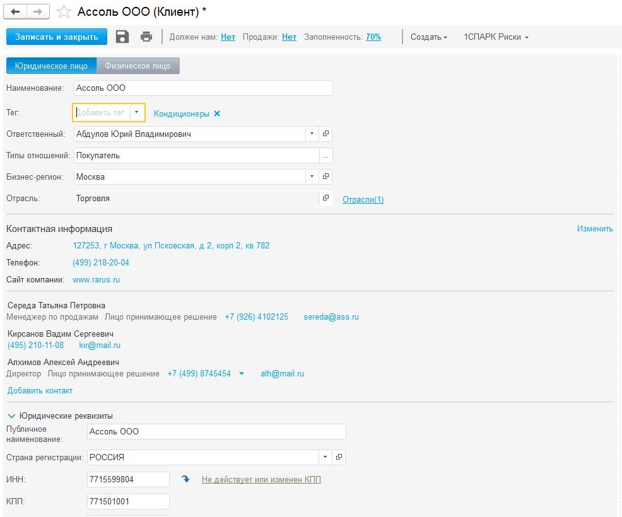Click the Страна регистрации field with РОССИЯ
The height and width of the screenshot is (517, 622).
pyautogui.click(x=203, y=456)
